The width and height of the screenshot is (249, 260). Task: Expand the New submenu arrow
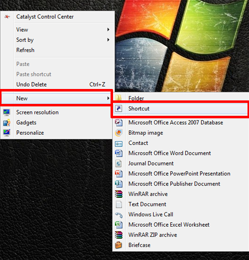click(108, 98)
